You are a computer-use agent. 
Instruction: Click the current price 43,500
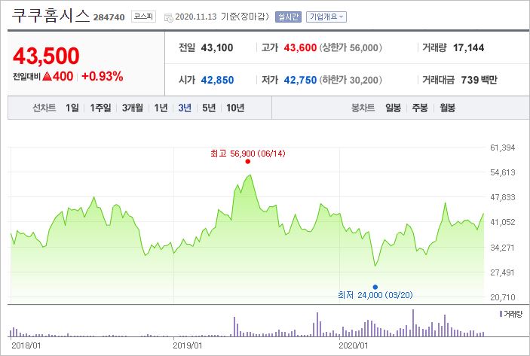click(x=46, y=56)
